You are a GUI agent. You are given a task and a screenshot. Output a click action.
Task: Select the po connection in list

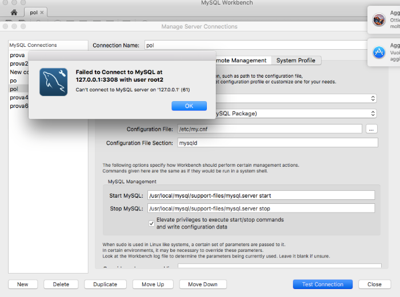(x=13, y=81)
